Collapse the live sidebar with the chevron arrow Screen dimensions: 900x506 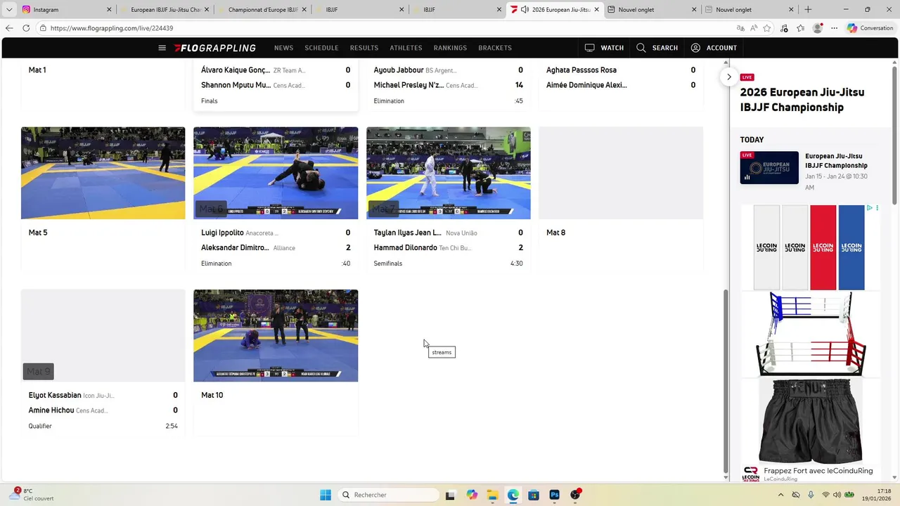click(x=729, y=77)
